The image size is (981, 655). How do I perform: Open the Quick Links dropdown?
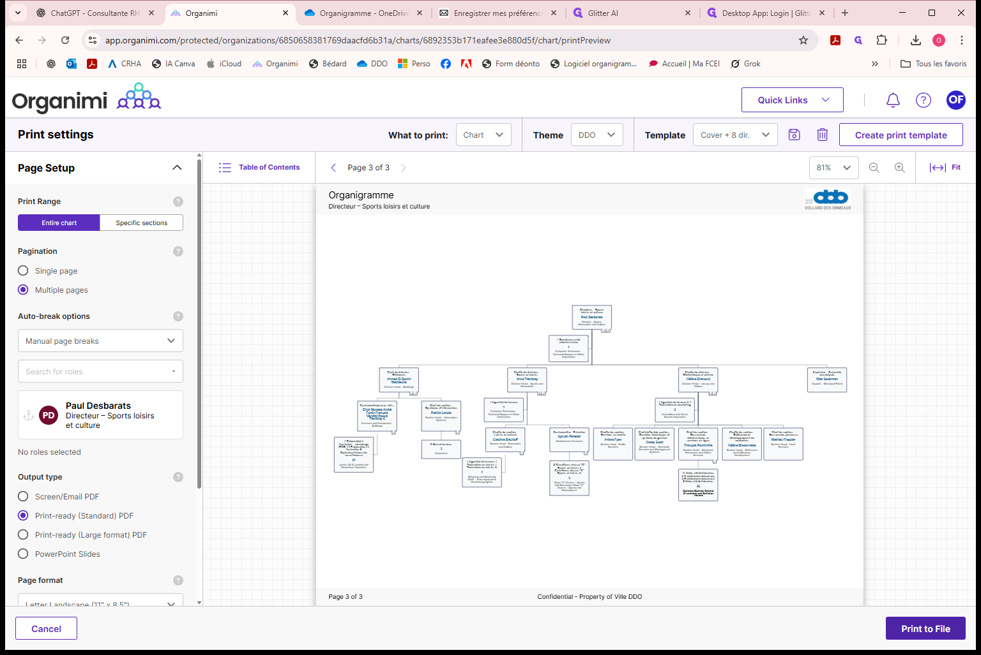[793, 100]
